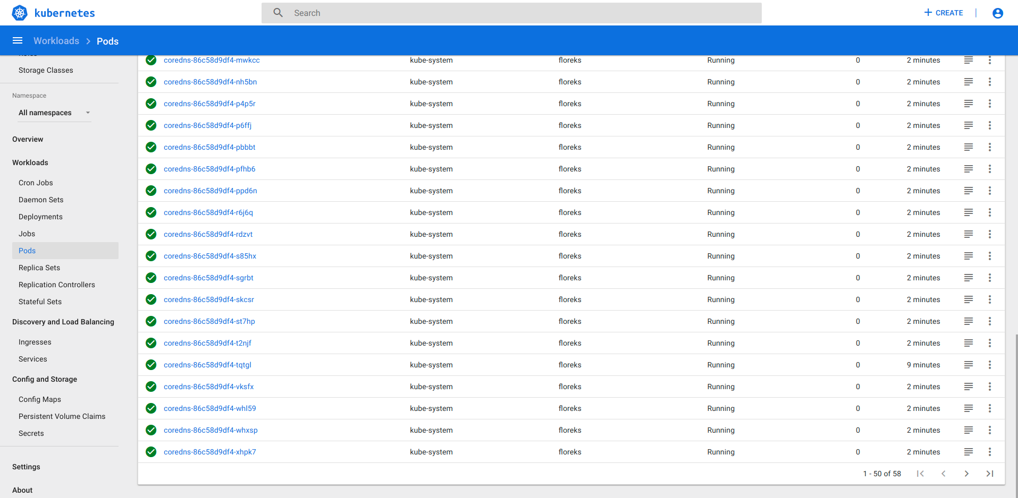Select Services under Discovery and Load Balancing
The image size is (1018, 498).
[32, 359]
